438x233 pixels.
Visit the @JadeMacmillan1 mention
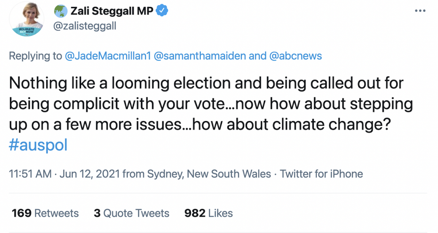(108, 56)
